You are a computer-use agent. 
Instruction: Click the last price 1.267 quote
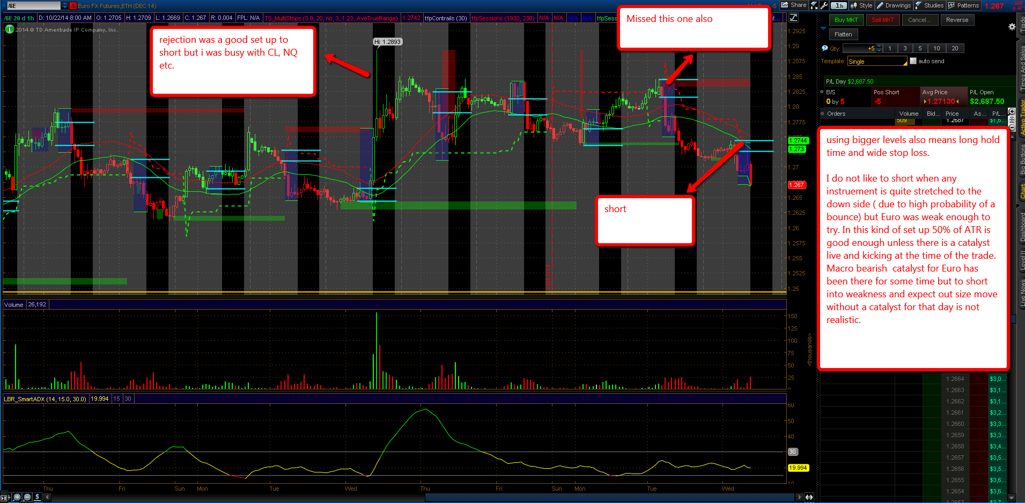pyautogui.click(x=994, y=6)
